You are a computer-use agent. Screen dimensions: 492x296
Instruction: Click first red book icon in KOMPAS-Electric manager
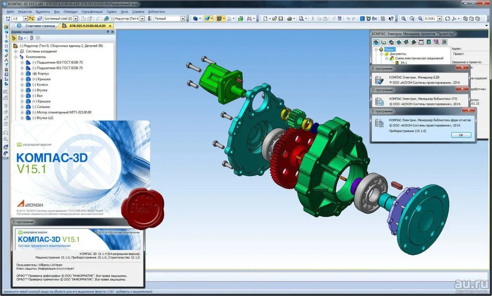click(x=376, y=42)
